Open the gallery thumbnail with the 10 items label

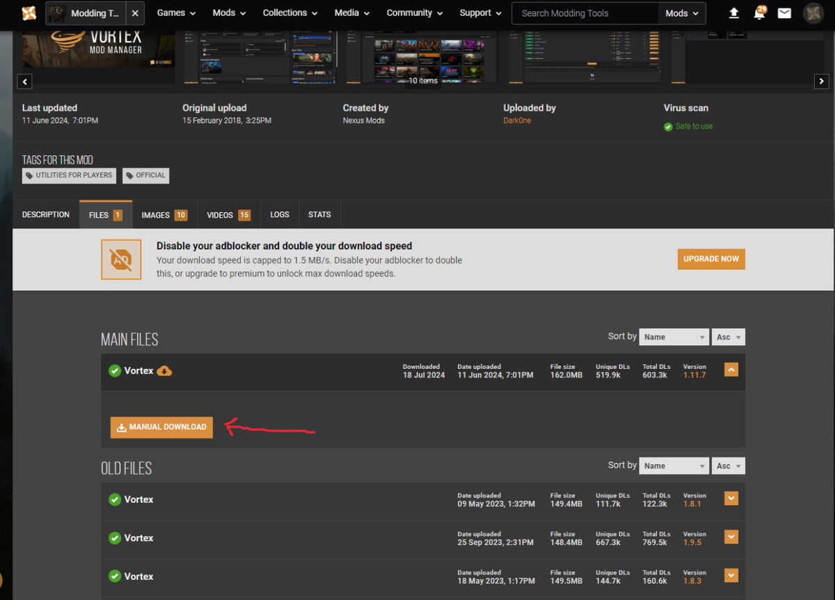[423, 57]
